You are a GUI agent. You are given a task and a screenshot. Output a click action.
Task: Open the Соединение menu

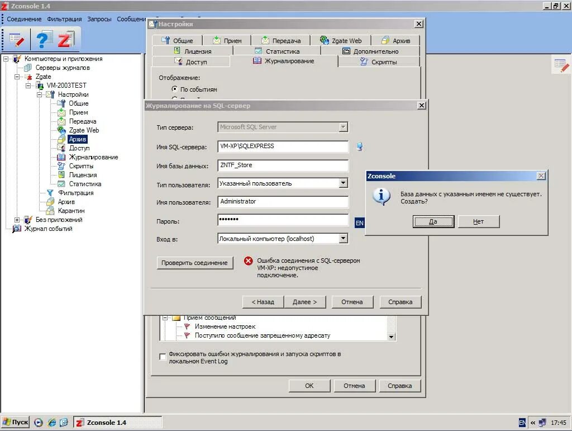[24, 19]
